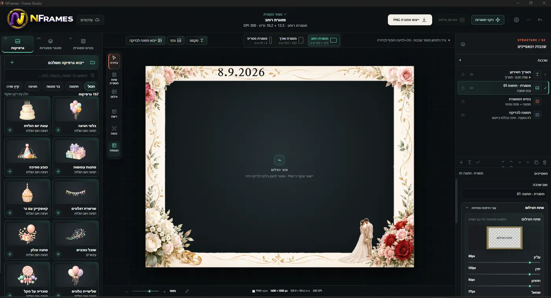
Task: Add the עוגת יום הולדת cake graphic
Action: (x=10, y=130)
